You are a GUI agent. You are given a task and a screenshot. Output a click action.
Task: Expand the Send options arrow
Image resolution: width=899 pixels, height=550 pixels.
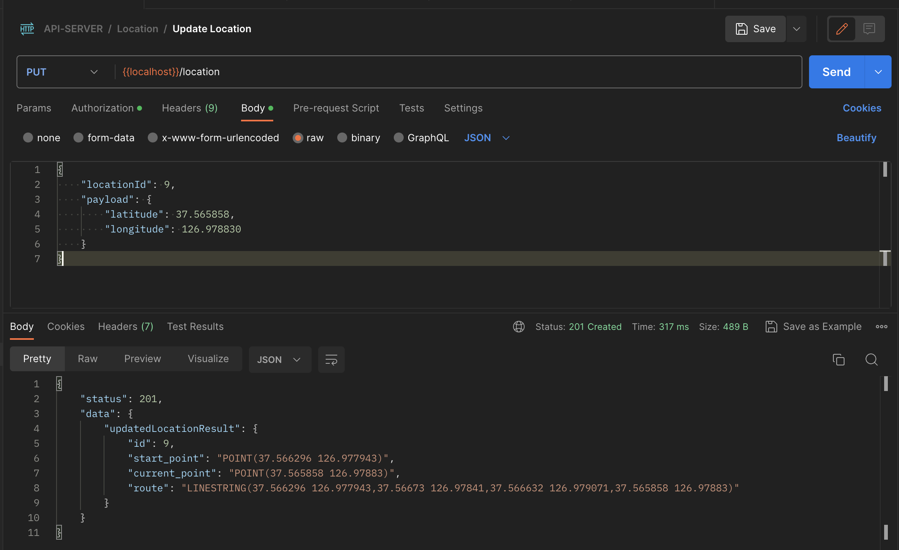878,72
